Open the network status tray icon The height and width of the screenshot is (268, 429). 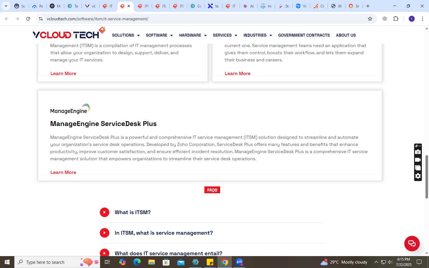click(383, 262)
